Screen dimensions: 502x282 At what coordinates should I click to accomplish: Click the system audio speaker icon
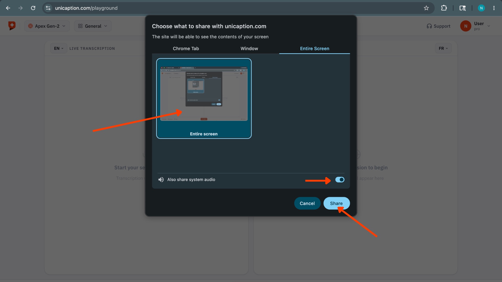pyautogui.click(x=161, y=180)
